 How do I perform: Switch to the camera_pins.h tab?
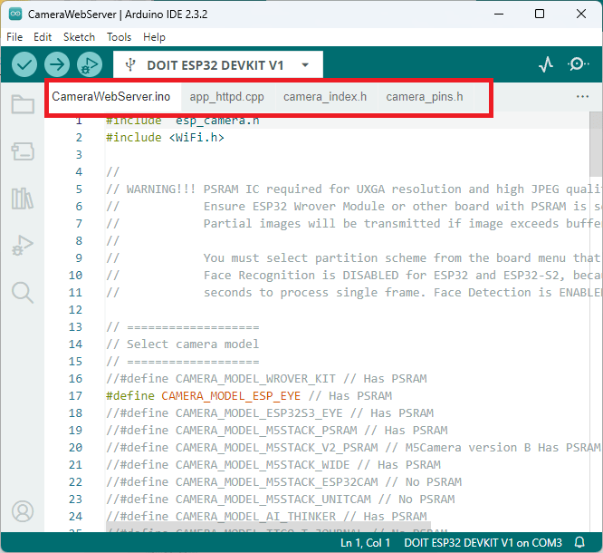pos(424,97)
